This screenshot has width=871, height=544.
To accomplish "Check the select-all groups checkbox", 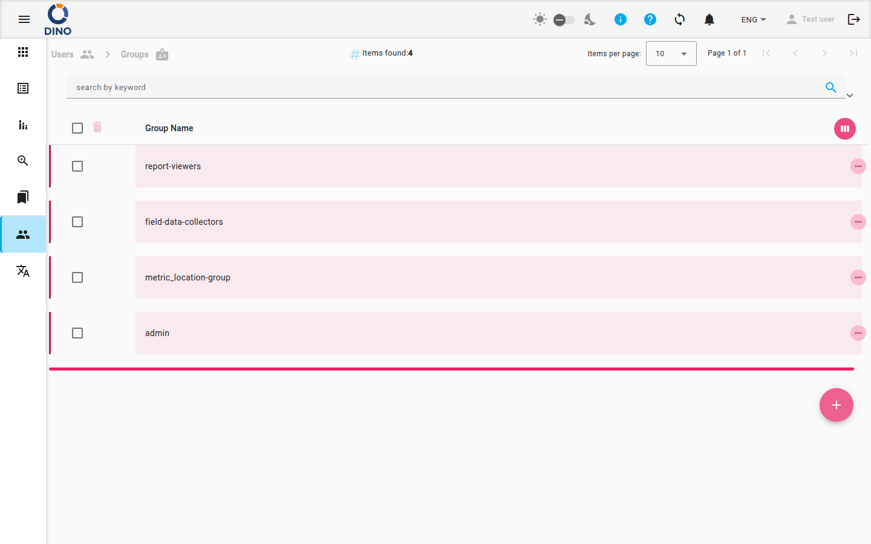I will tap(77, 128).
